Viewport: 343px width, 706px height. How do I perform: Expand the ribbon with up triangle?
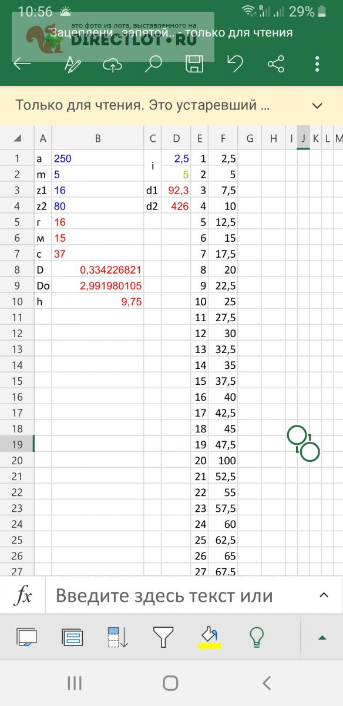[322, 638]
